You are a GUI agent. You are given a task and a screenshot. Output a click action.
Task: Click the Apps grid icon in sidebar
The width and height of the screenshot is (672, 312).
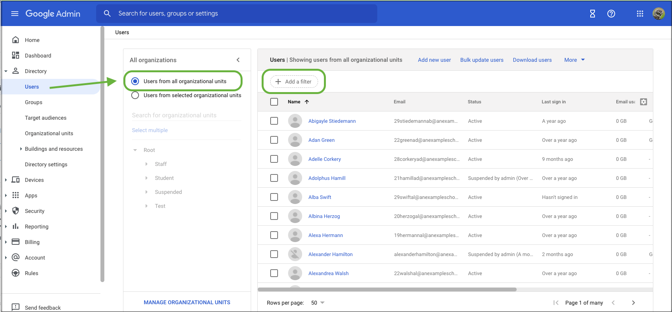tap(16, 195)
